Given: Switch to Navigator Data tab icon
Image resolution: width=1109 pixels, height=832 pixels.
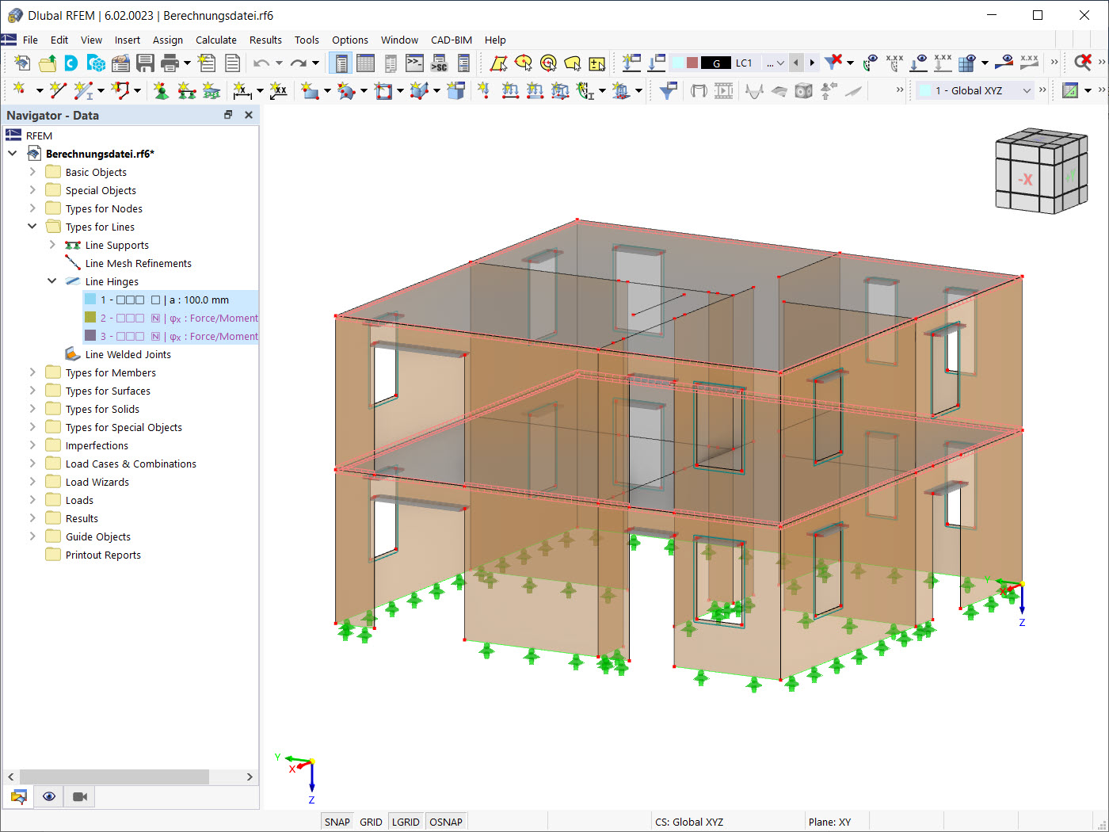Looking at the screenshot, I should tap(18, 796).
